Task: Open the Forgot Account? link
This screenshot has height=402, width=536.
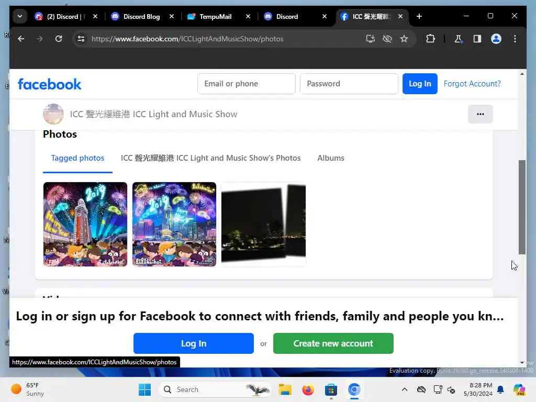Action: 472,84
